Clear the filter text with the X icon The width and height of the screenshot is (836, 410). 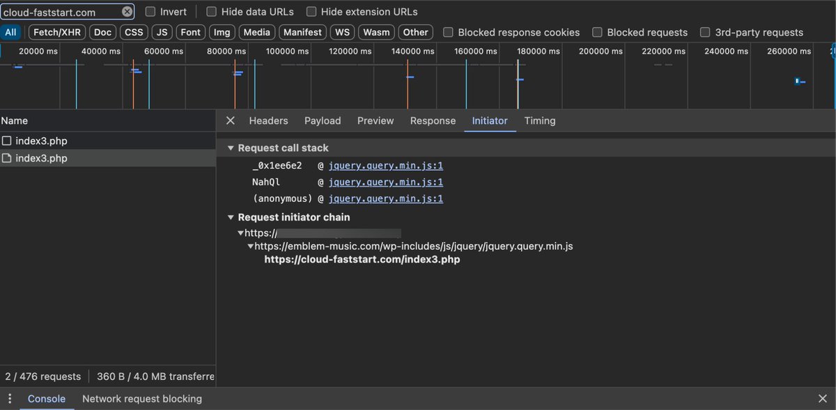tap(127, 12)
